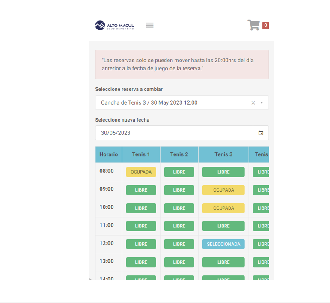
Task: Click the Alto Macul club logo
Action: 114,25
